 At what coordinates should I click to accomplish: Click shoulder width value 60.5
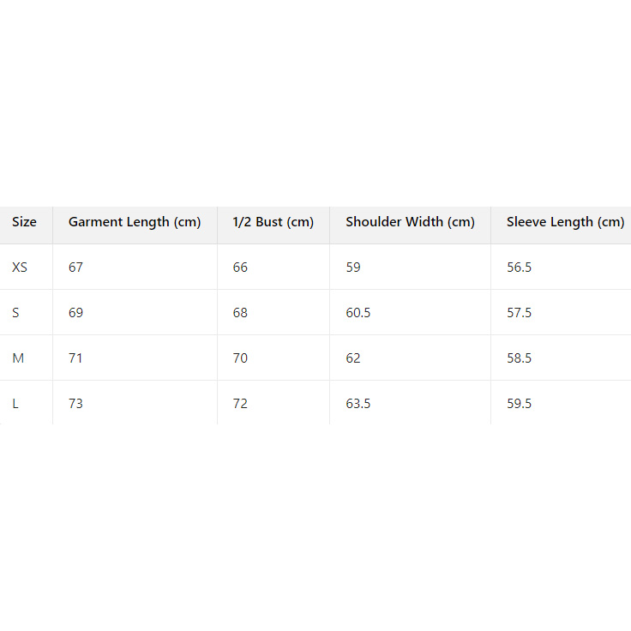(358, 313)
